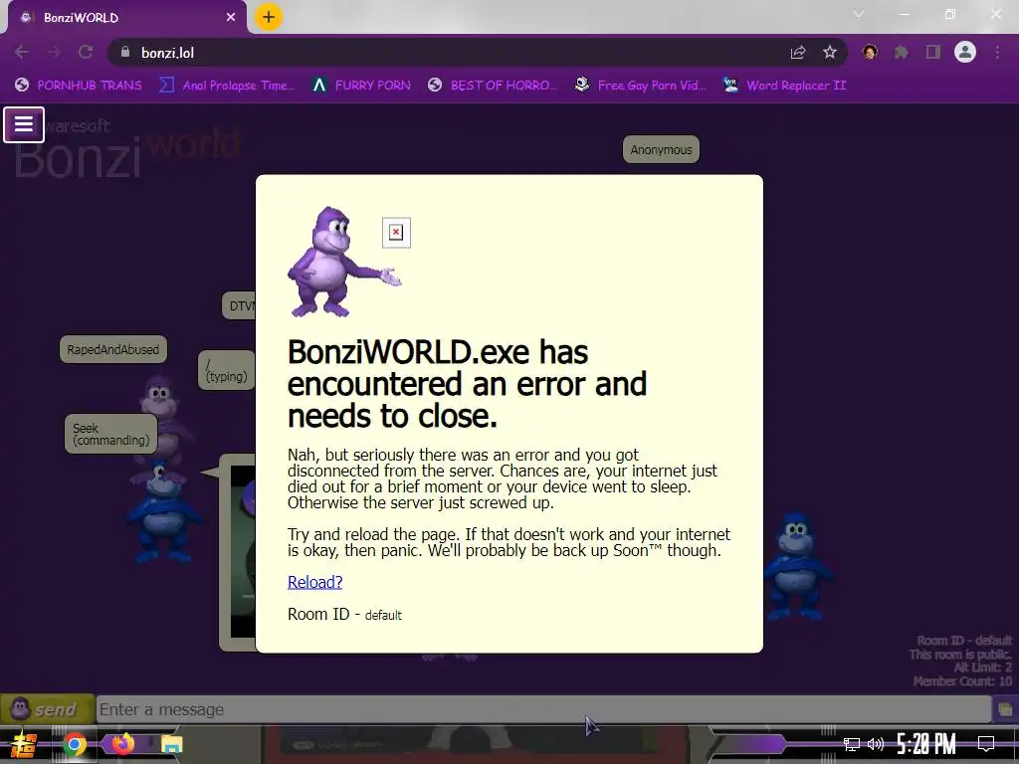Click the send button
This screenshot has height=764, width=1019.
pyautogui.click(x=48, y=709)
